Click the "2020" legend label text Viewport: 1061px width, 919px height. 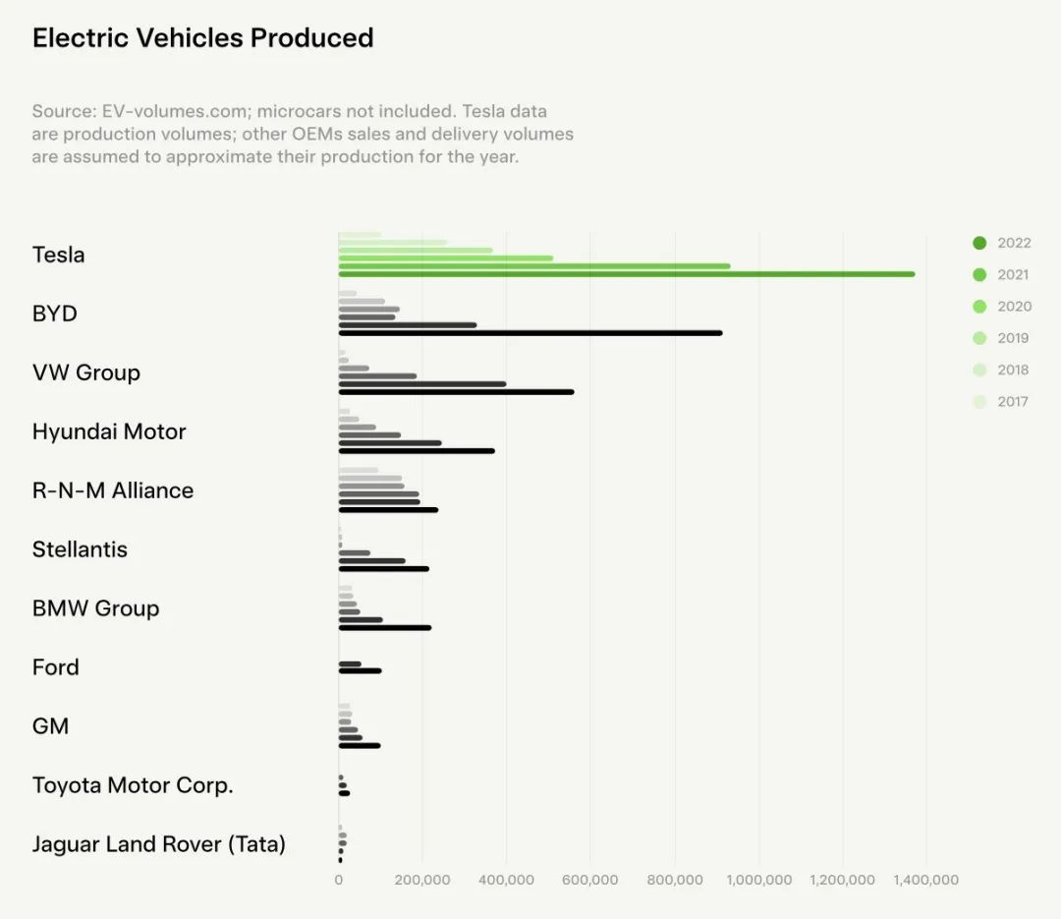coord(1014,306)
